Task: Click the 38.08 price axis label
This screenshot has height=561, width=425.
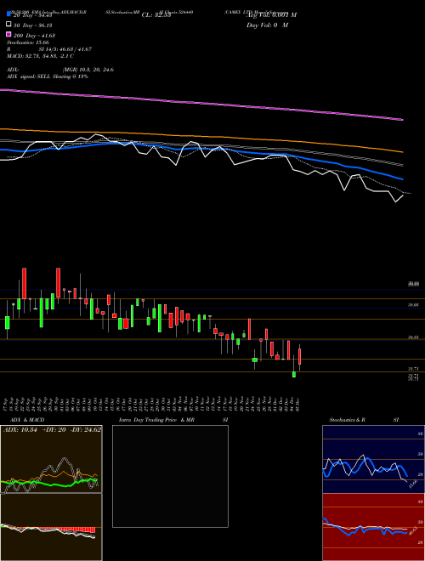Action: 413,305
